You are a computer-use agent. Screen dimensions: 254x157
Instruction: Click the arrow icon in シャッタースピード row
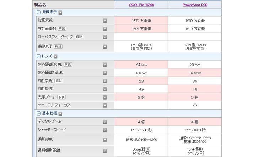pos(105,130)
